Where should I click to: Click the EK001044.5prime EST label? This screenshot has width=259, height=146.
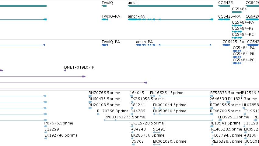point(170,105)
